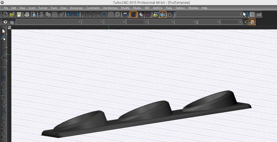277x142 pixels.
Task: Click the red 3D object icon
Action: (149, 15)
